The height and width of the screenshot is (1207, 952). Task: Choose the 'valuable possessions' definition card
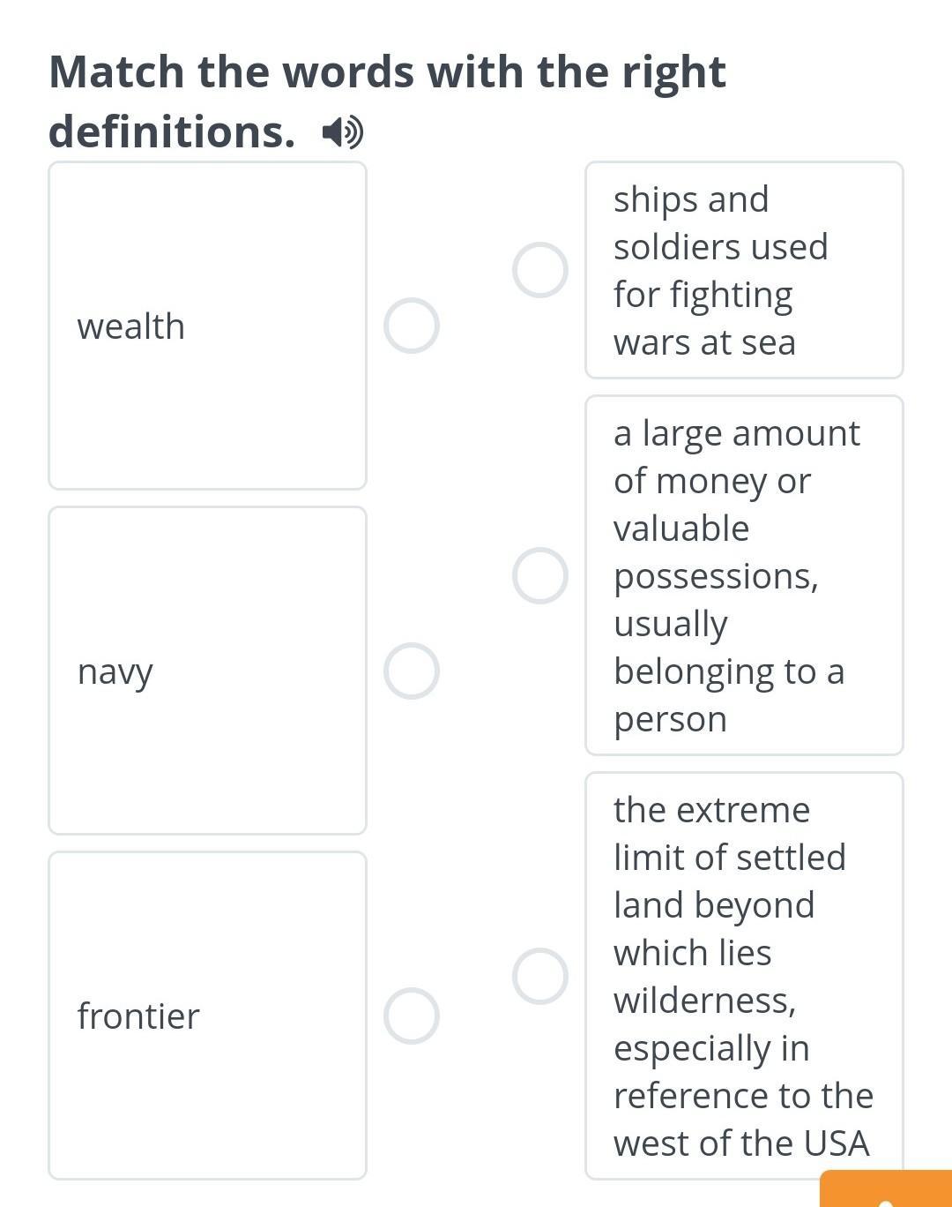[744, 575]
